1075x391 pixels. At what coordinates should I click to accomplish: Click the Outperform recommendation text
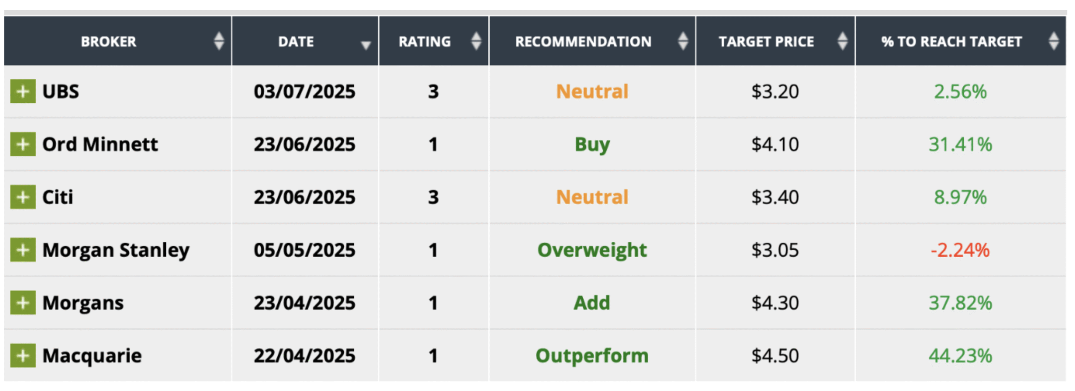coord(592,356)
